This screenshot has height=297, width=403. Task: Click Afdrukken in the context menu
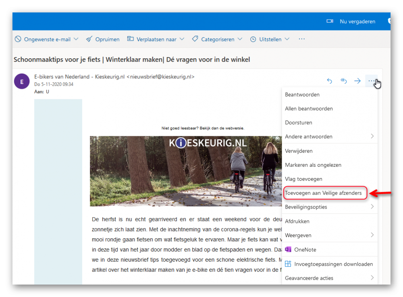(x=297, y=221)
